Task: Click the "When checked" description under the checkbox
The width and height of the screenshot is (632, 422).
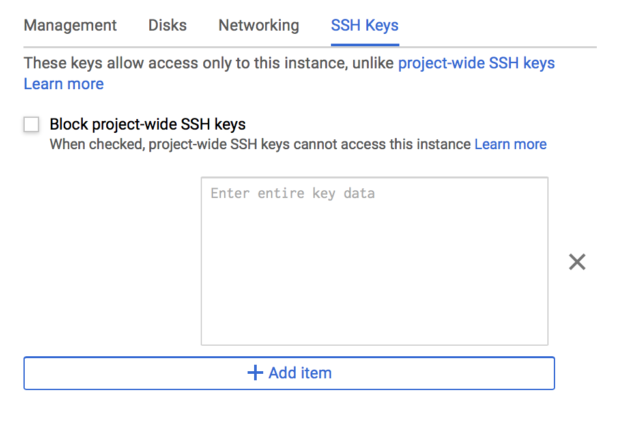Action: pyautogui.click(x=260, y=144)
